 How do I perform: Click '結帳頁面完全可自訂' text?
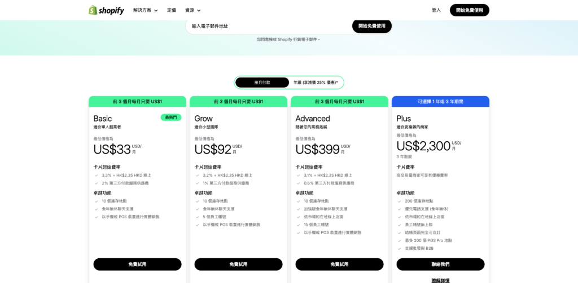pyautogui.click(x=423, y=233)
